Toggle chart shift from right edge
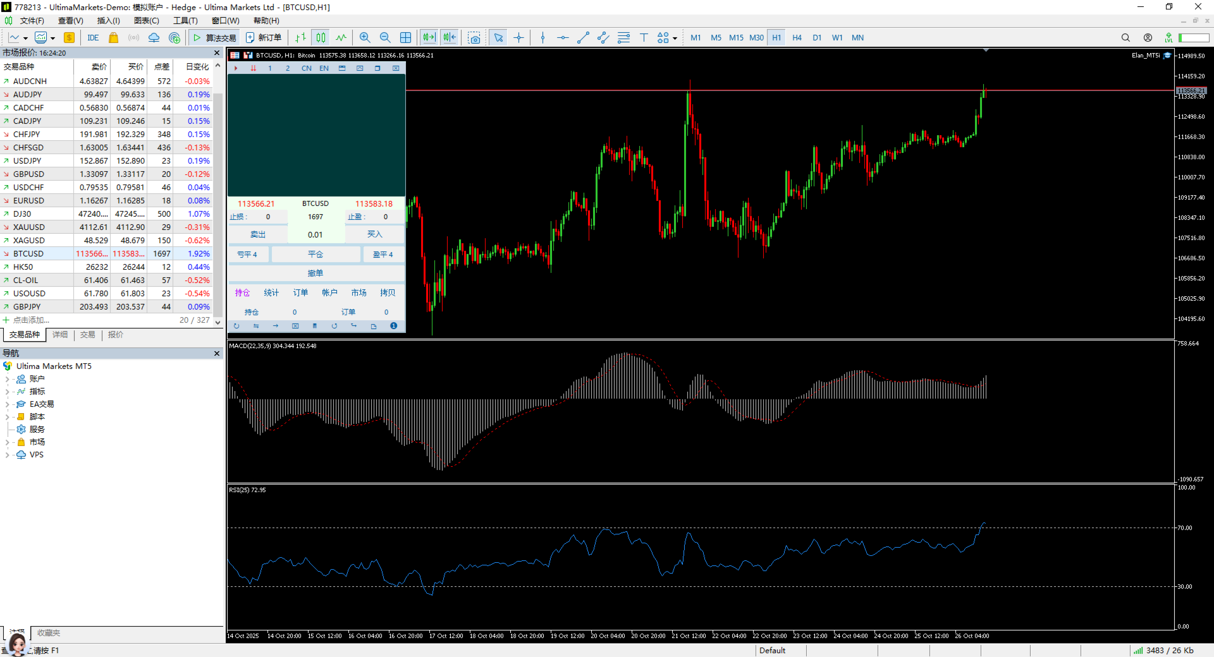Screen dimensions: 1214x657 pos(450,38)
